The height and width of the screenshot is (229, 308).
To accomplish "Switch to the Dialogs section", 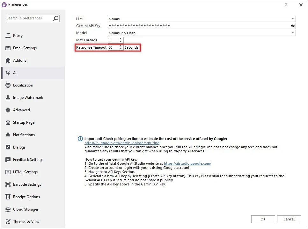I will tap(8, 147).
